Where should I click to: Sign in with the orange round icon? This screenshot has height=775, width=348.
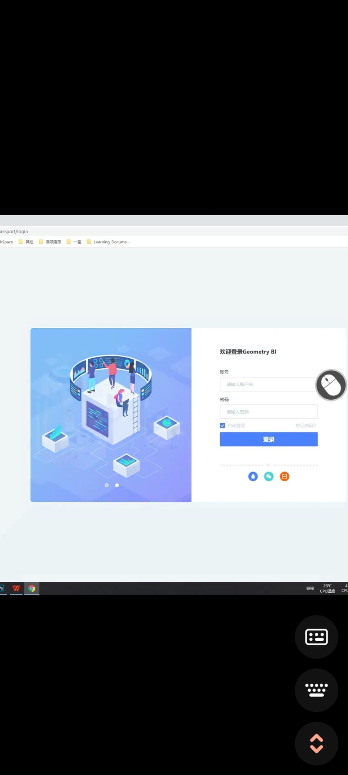[284, 476]
